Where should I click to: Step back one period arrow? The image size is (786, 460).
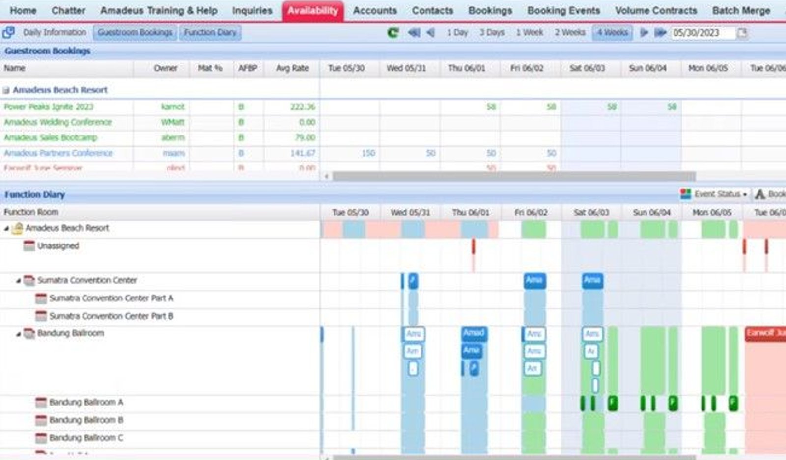(x=430, y=33)
